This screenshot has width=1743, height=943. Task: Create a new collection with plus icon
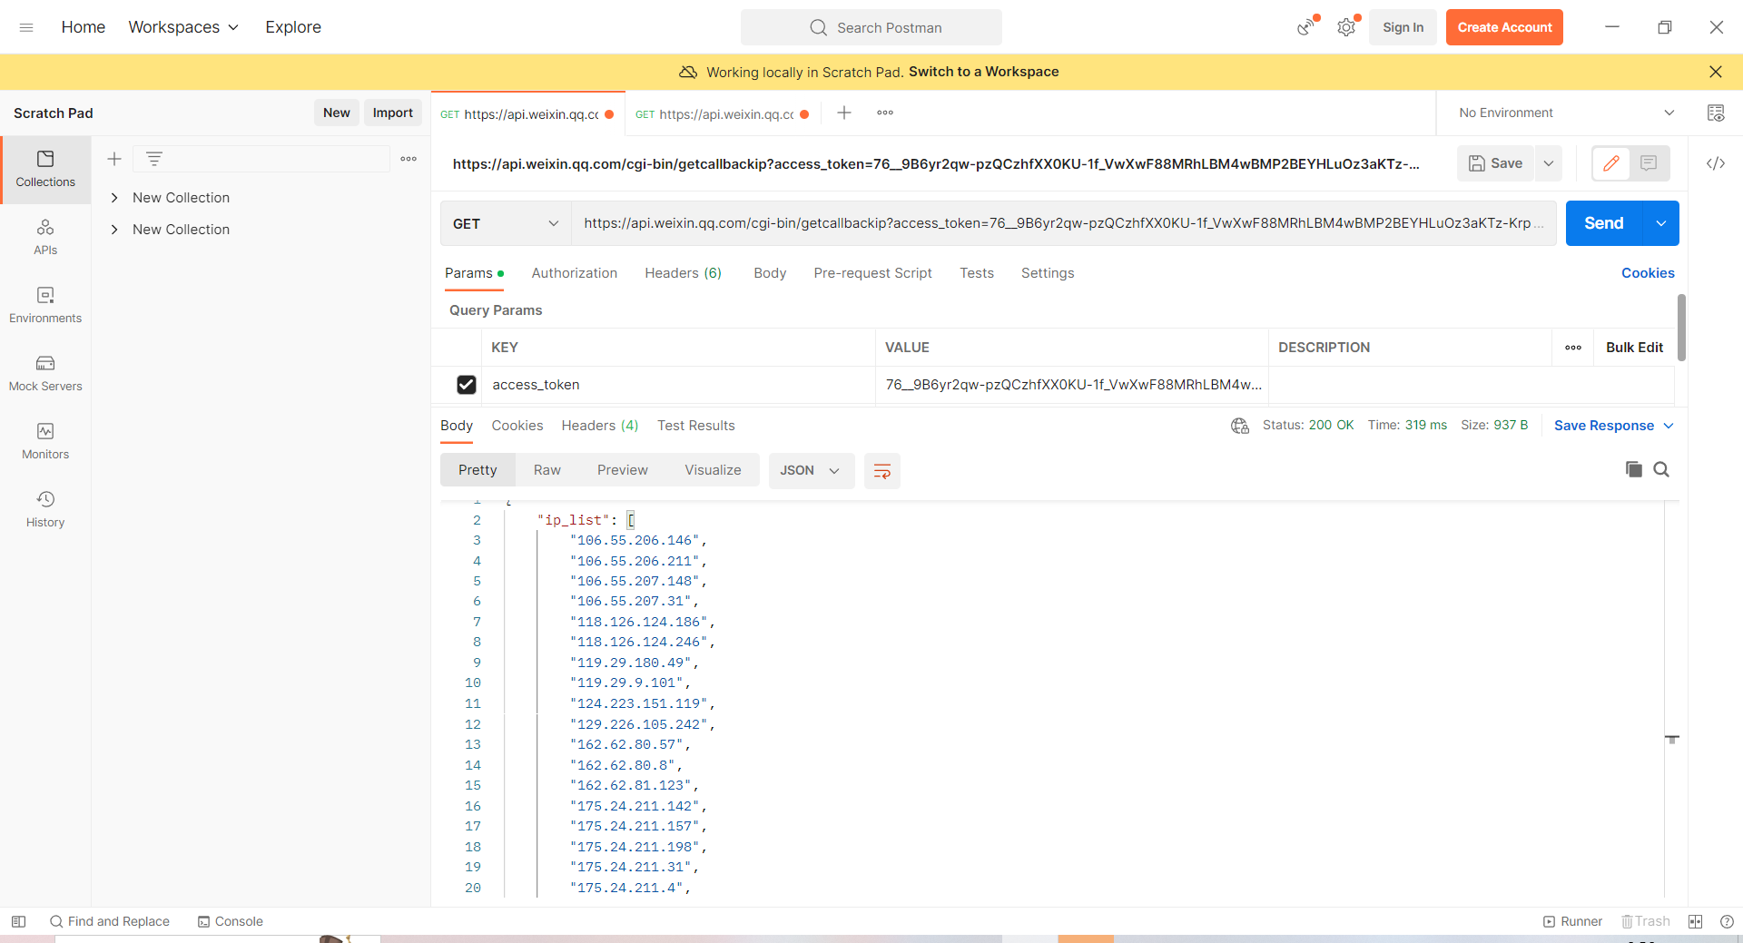(x=114, y=159)
